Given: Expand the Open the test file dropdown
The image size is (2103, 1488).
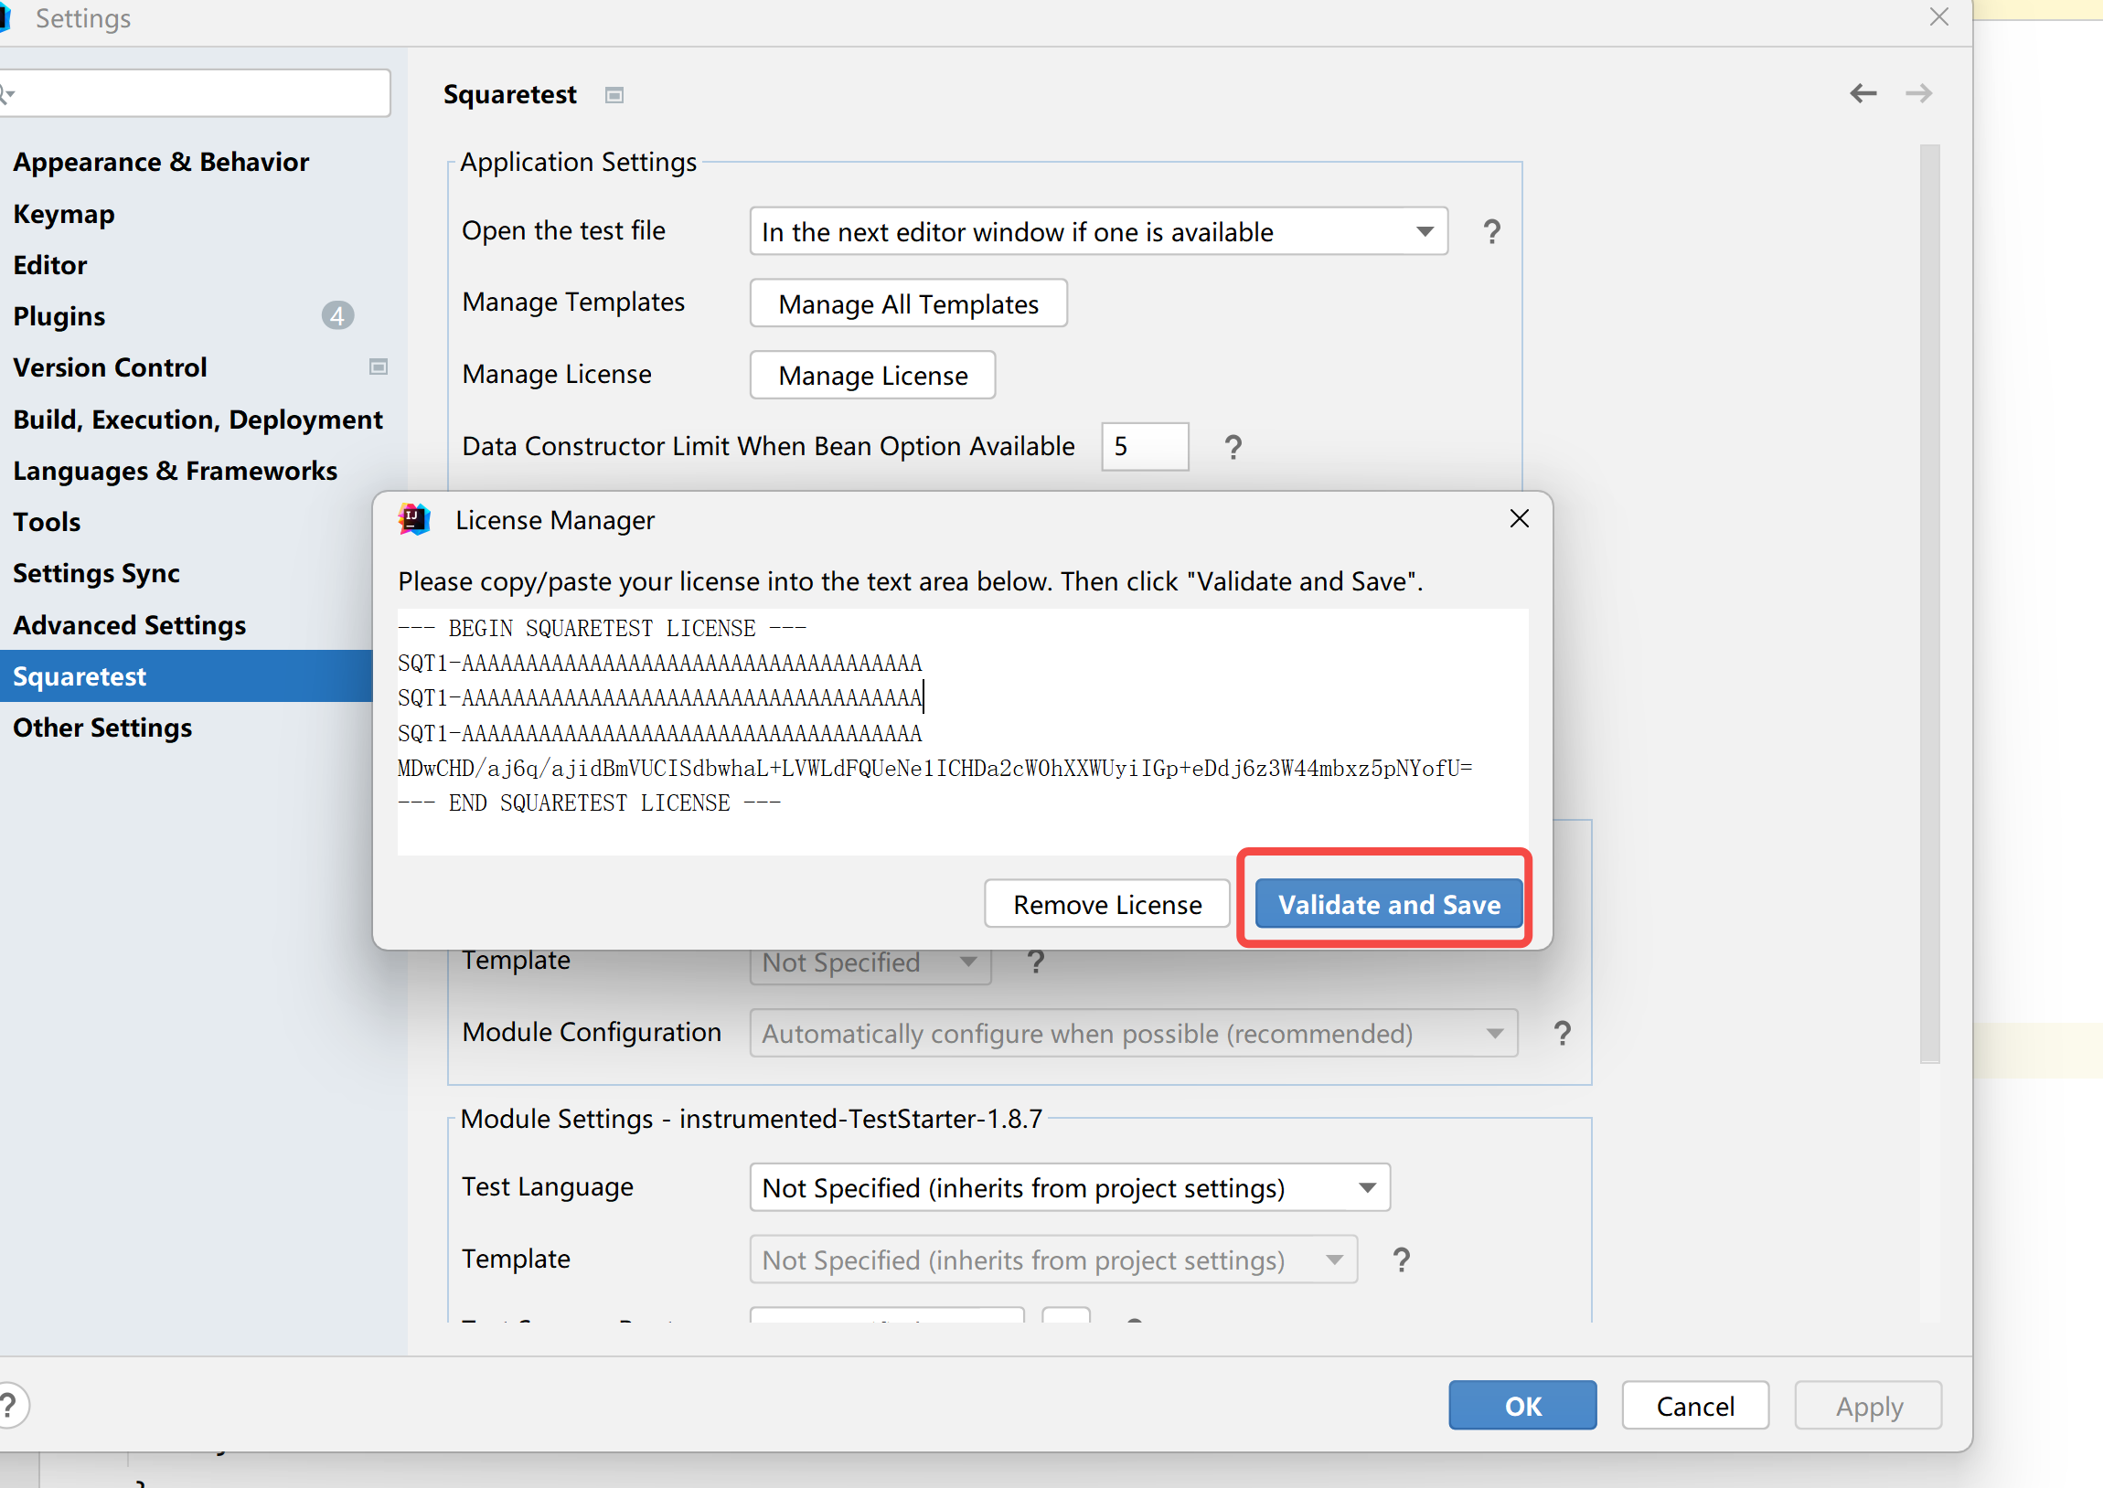Looking at the screenshot, I should point(1424,232).
